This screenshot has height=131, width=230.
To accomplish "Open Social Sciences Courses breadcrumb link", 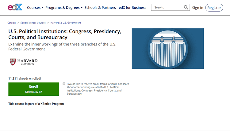I will (x=33, y=23).
